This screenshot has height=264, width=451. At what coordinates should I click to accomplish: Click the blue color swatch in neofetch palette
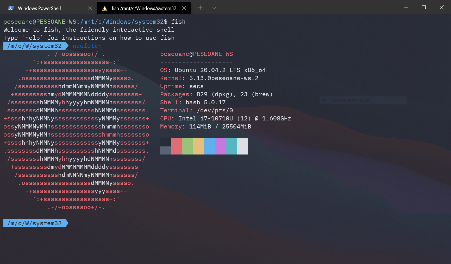(x=209, y=146)
